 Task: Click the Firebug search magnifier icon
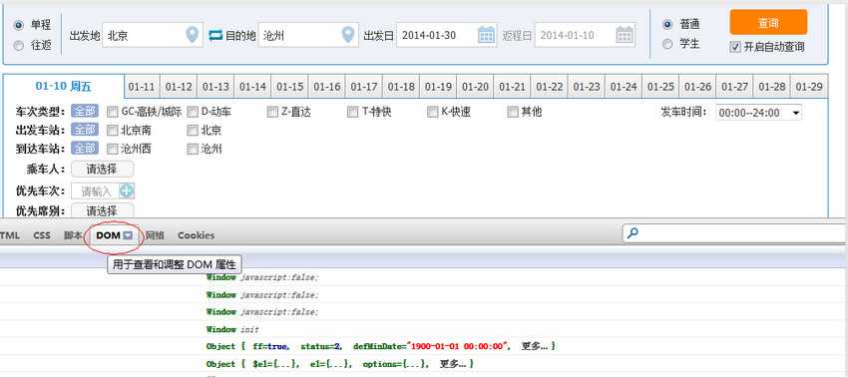(x=633, y=233)
